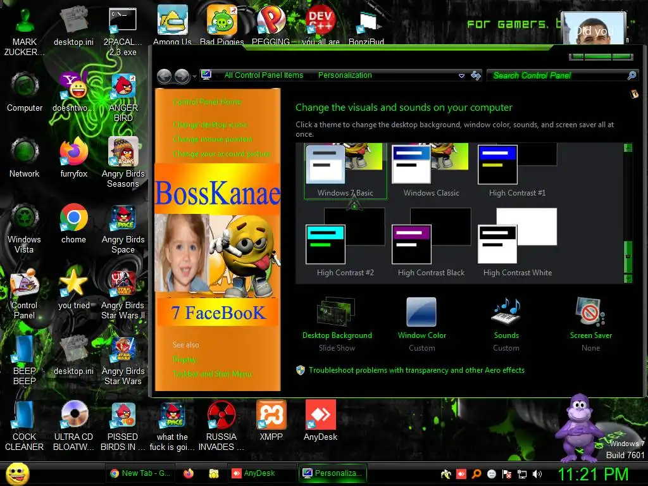Select the Angry Birds Star Wars II icon
The width and height of the screenshot is (648, 486).
pos(123,294)
